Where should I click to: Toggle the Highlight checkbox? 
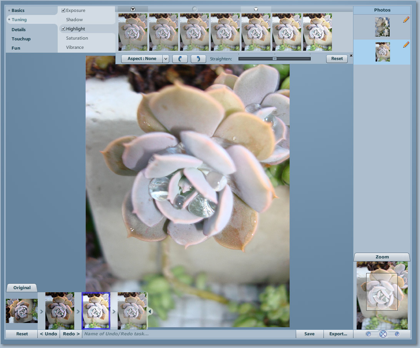click(63, 29)
